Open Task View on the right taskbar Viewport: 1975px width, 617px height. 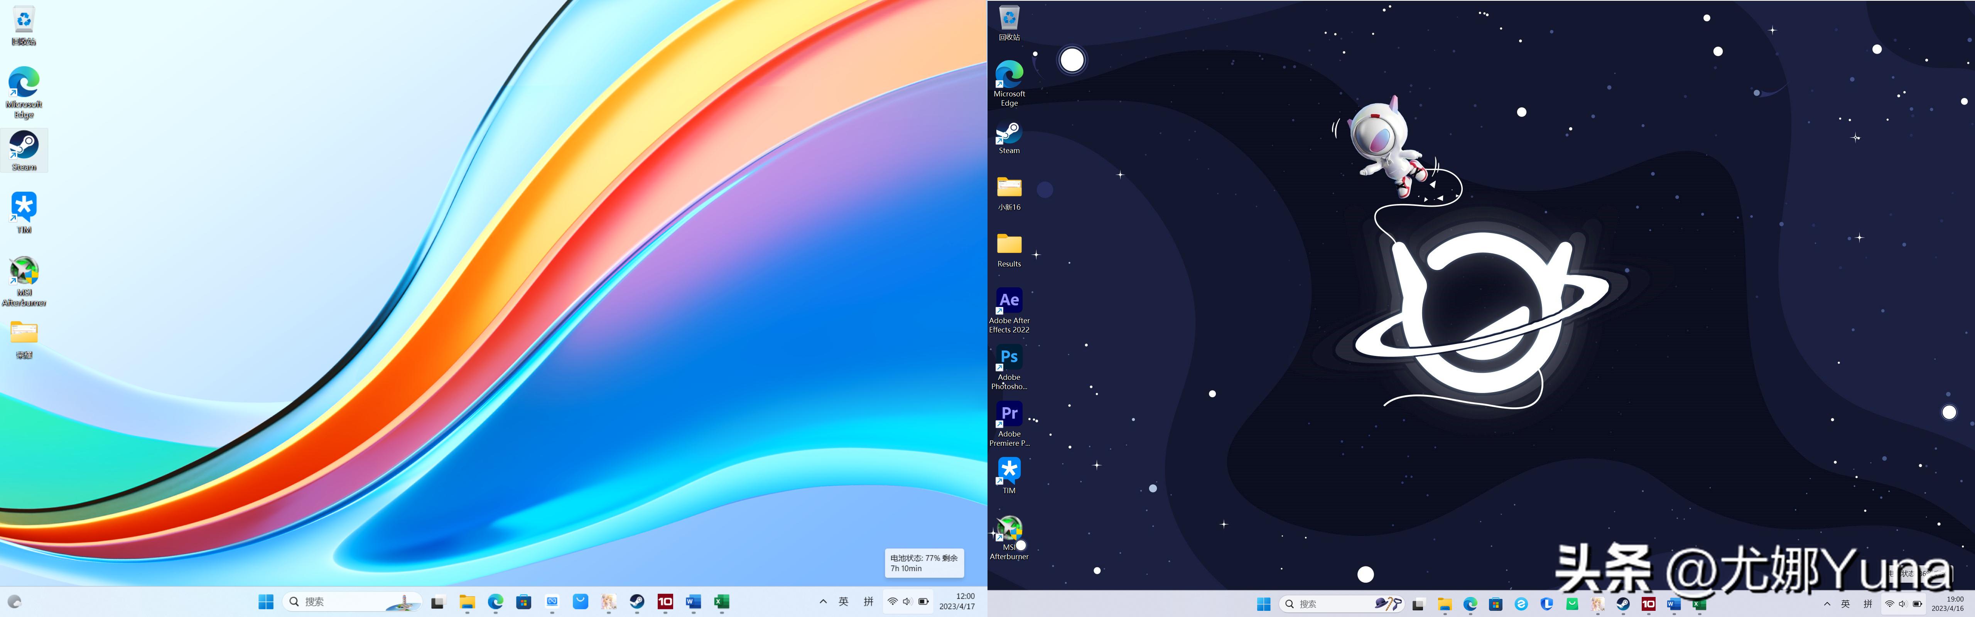click(x=1418, y=604)
